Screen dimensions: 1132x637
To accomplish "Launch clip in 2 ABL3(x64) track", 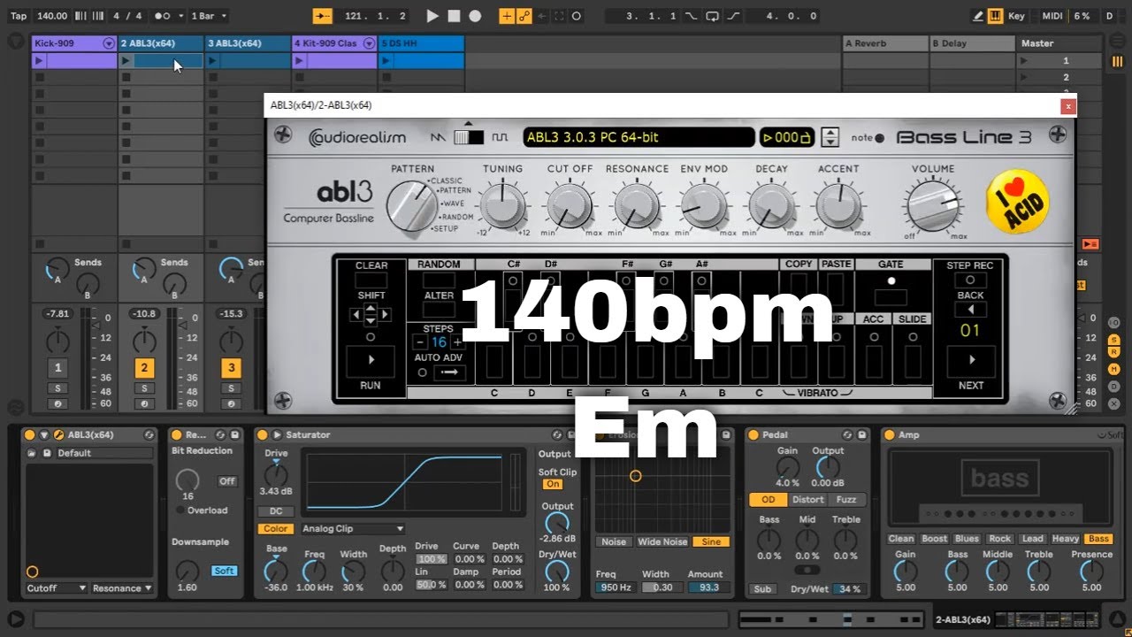I will click(x=126, y=61).
